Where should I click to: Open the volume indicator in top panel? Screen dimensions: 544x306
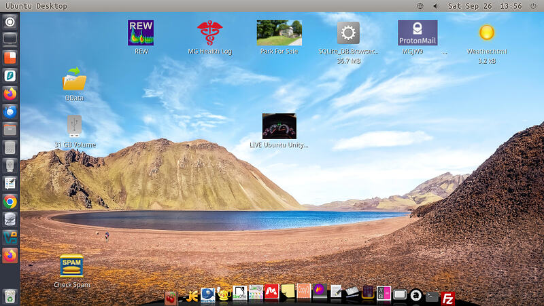[x=436, y=6]
